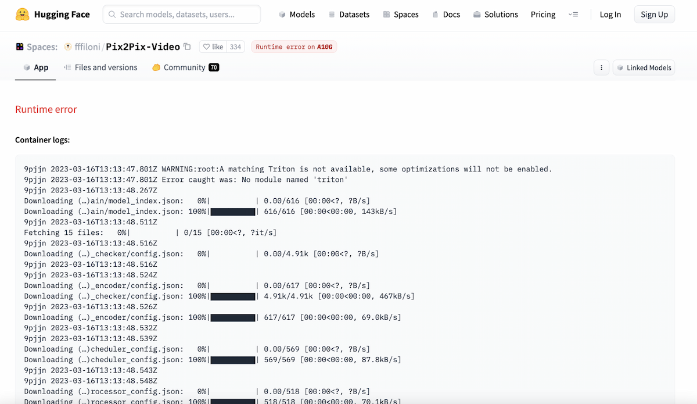Click the Community 70 discussions badge
Viewport: 697px width, 404px height.
tap(214, 67)
